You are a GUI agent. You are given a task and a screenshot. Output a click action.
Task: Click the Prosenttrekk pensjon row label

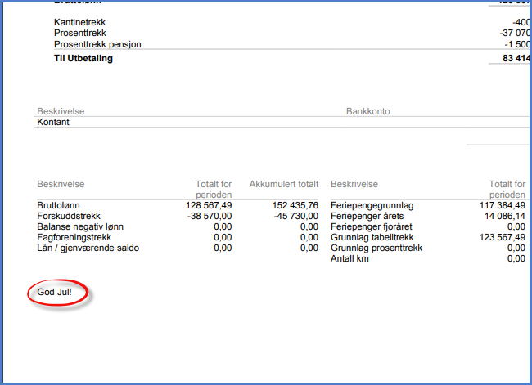(97, 44)
